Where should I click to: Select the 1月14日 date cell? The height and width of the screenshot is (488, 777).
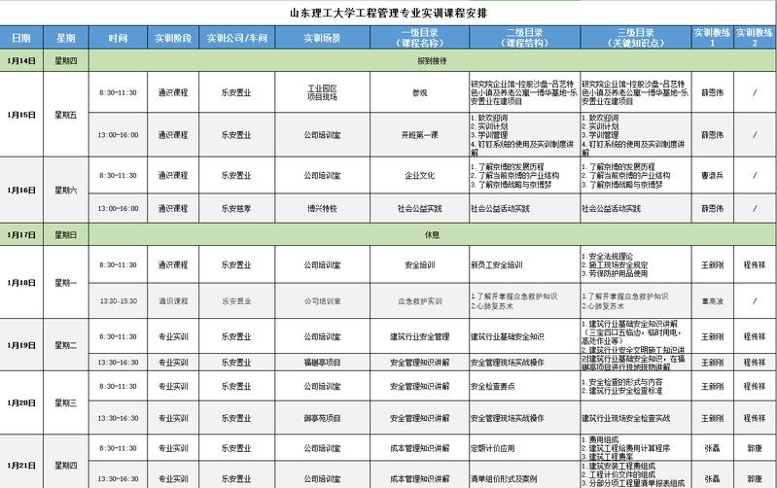21,60
